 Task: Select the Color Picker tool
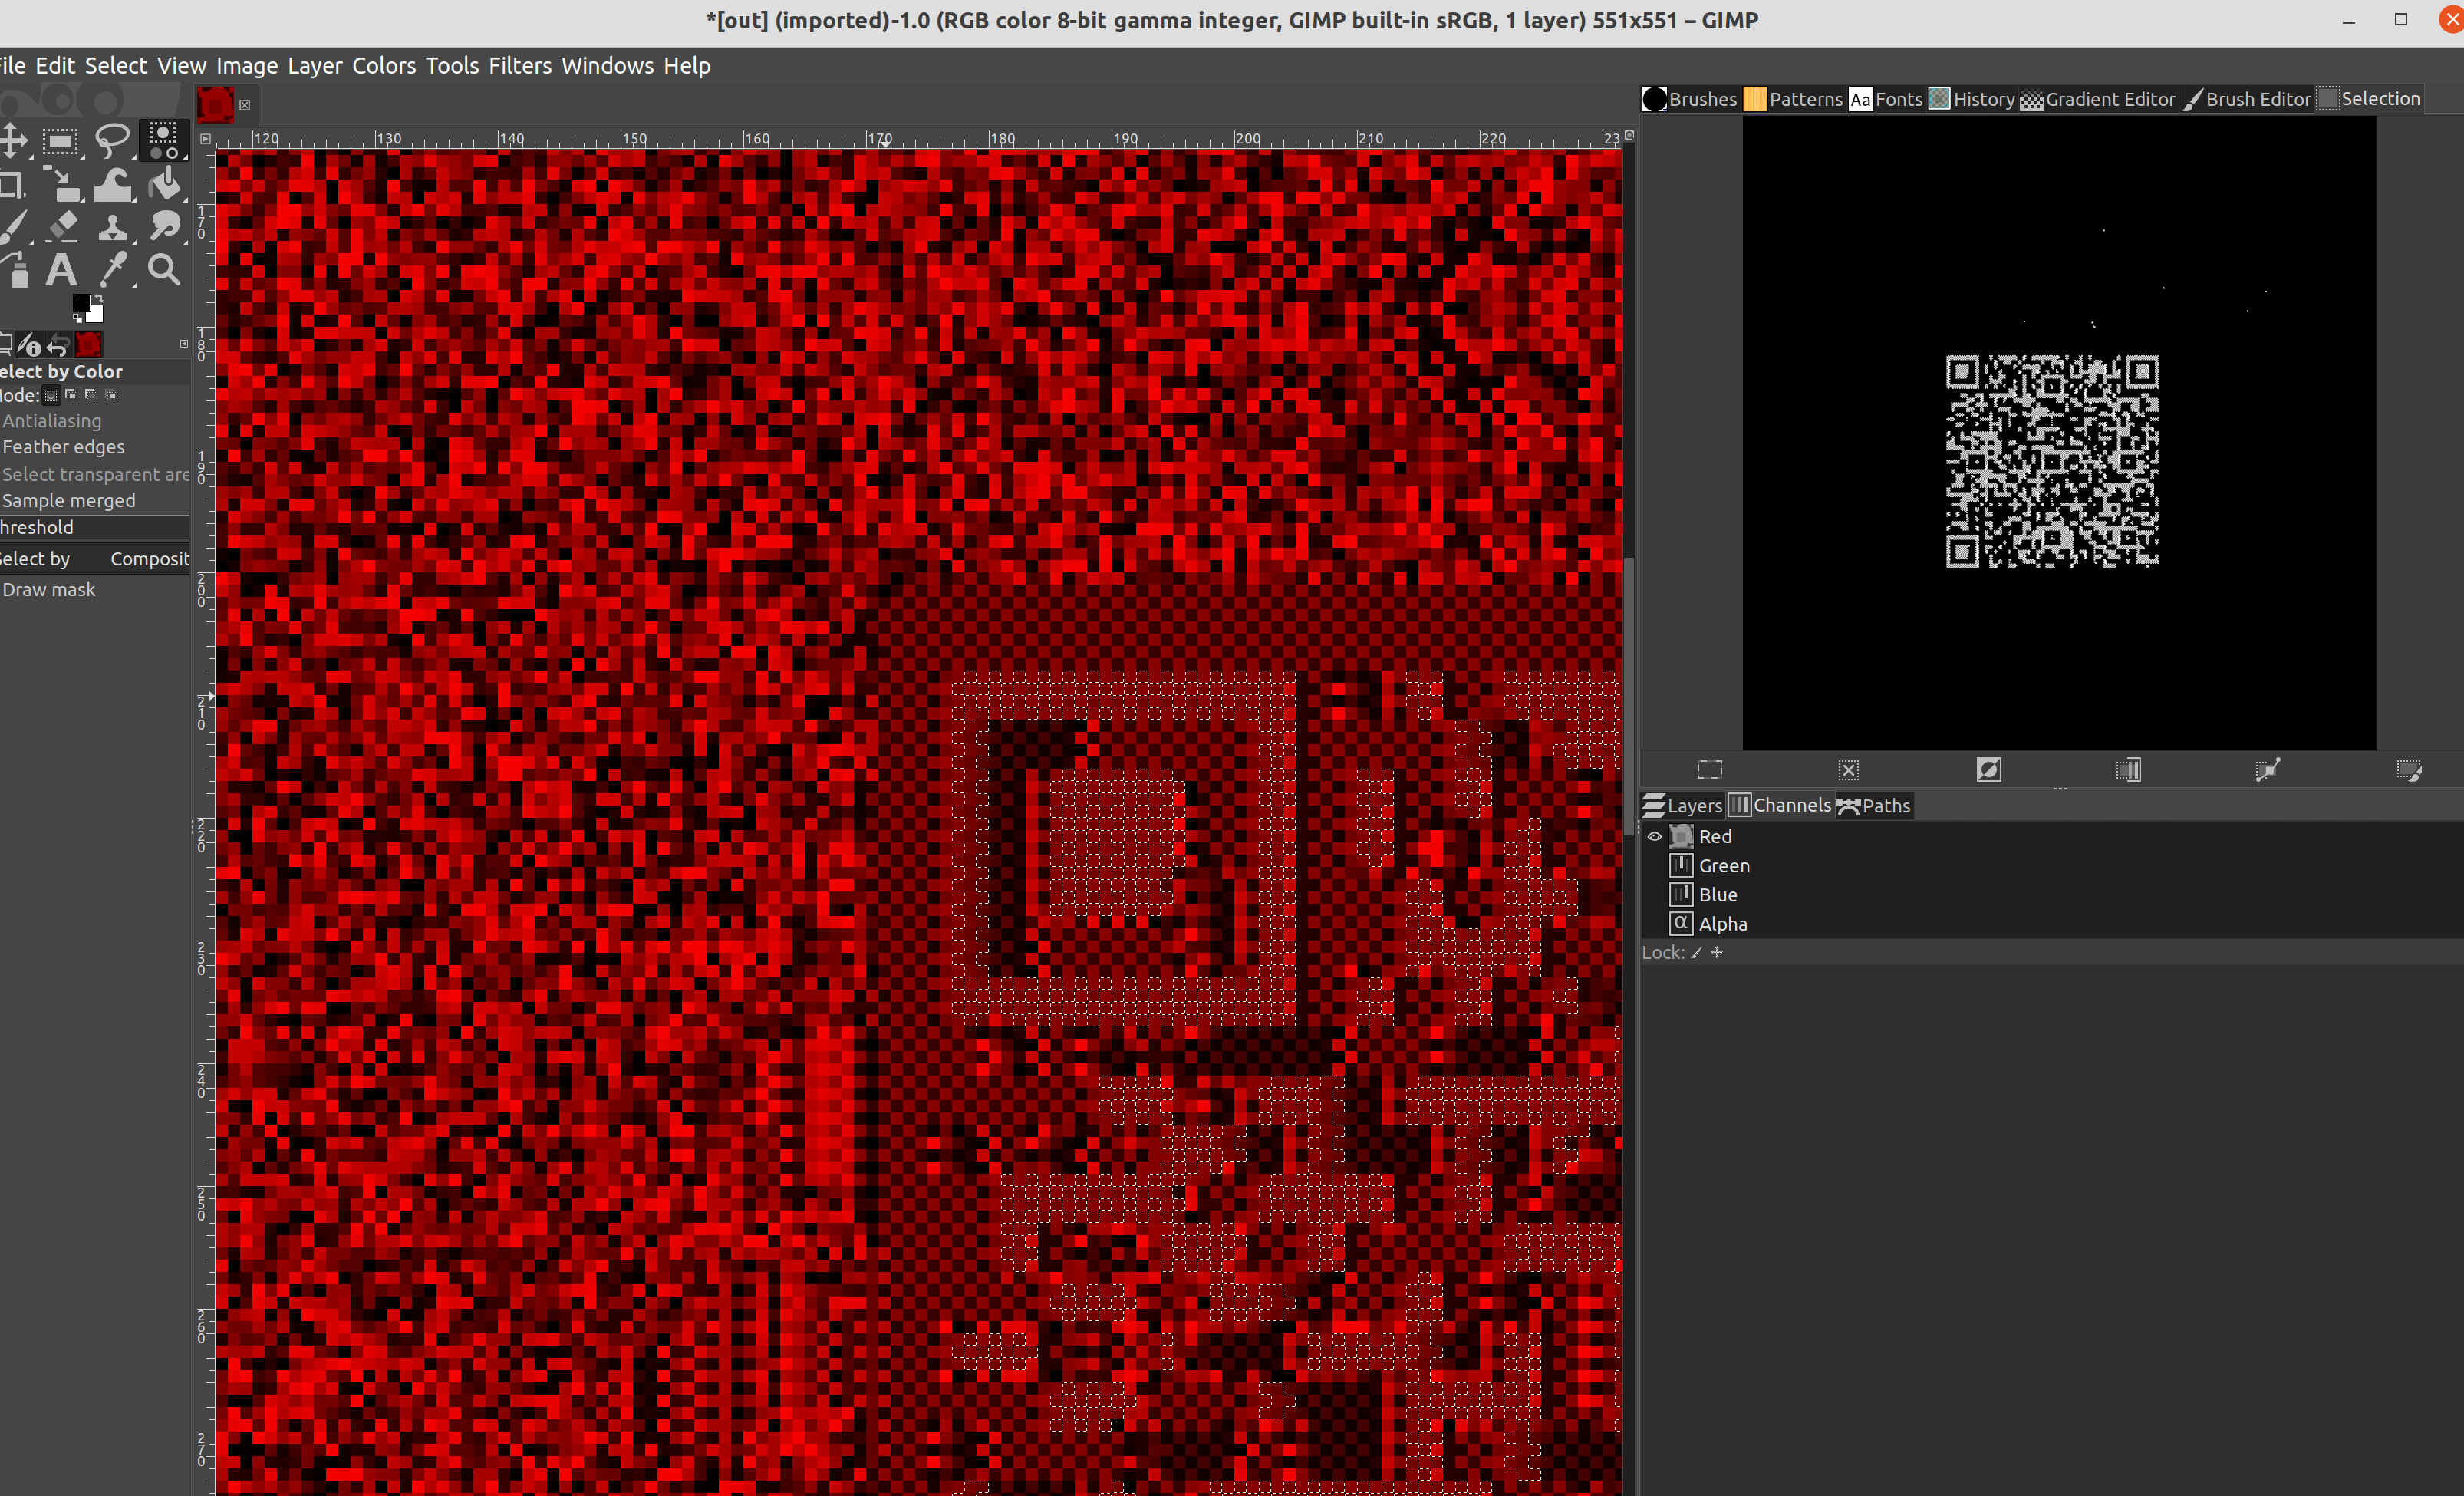pos(113,270)
